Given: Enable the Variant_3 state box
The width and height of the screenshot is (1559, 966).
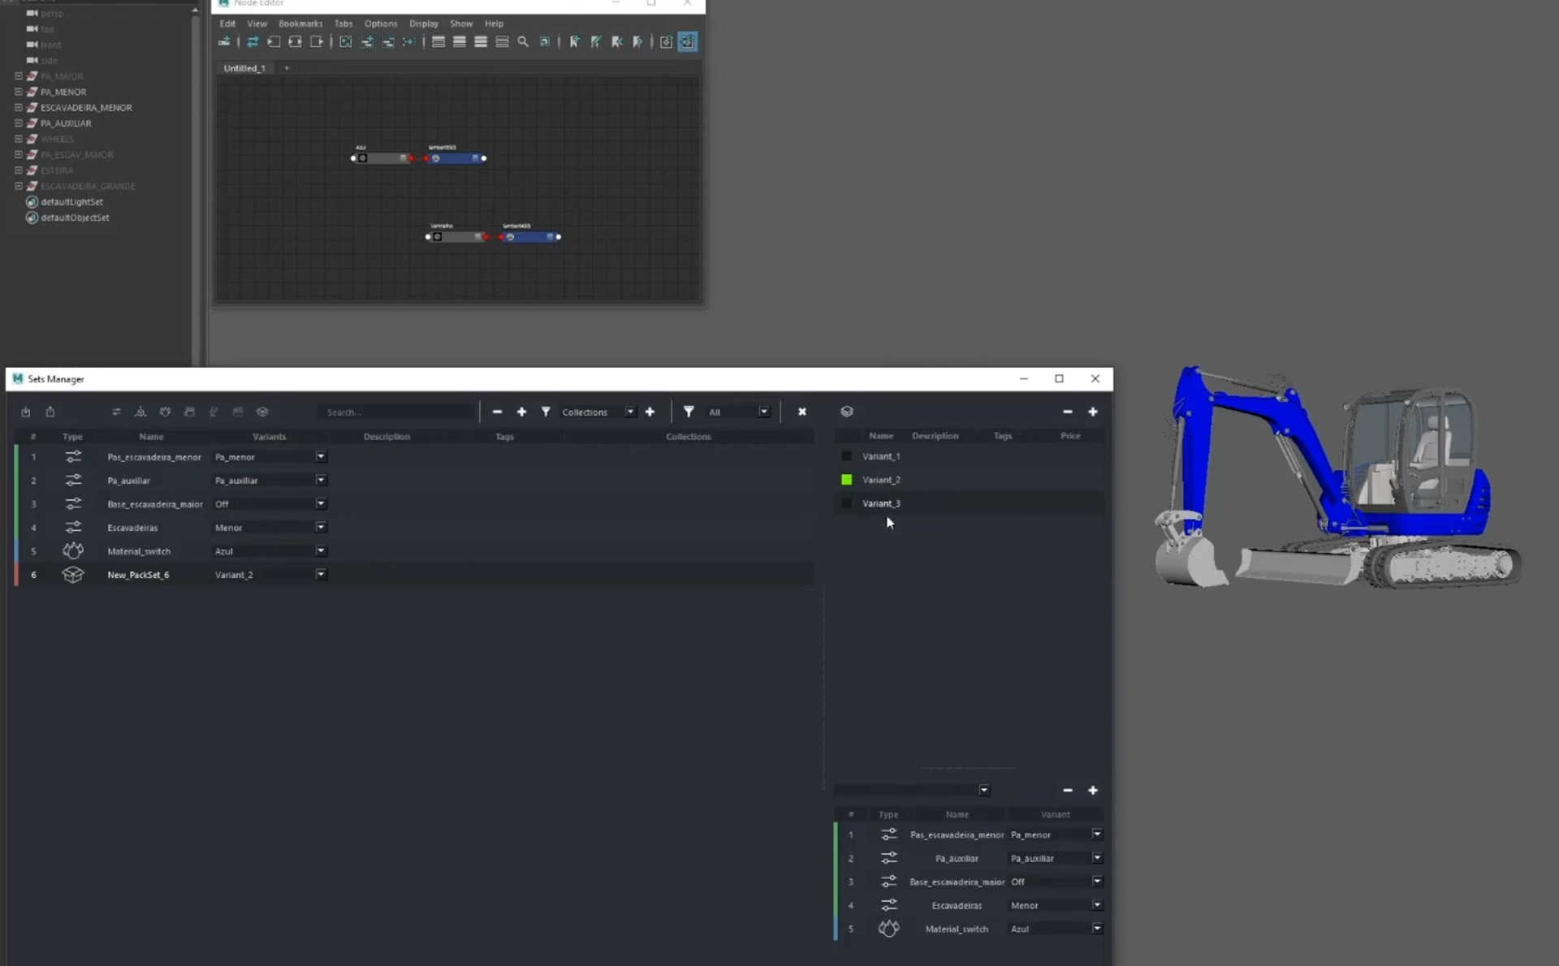Looking at the screenshot, I should click(847, 503).
